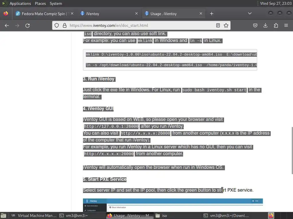The image size is (293, 219).
Task: Click the 'ln -s /opt/download' command line
Action: [x=171, y=65]
